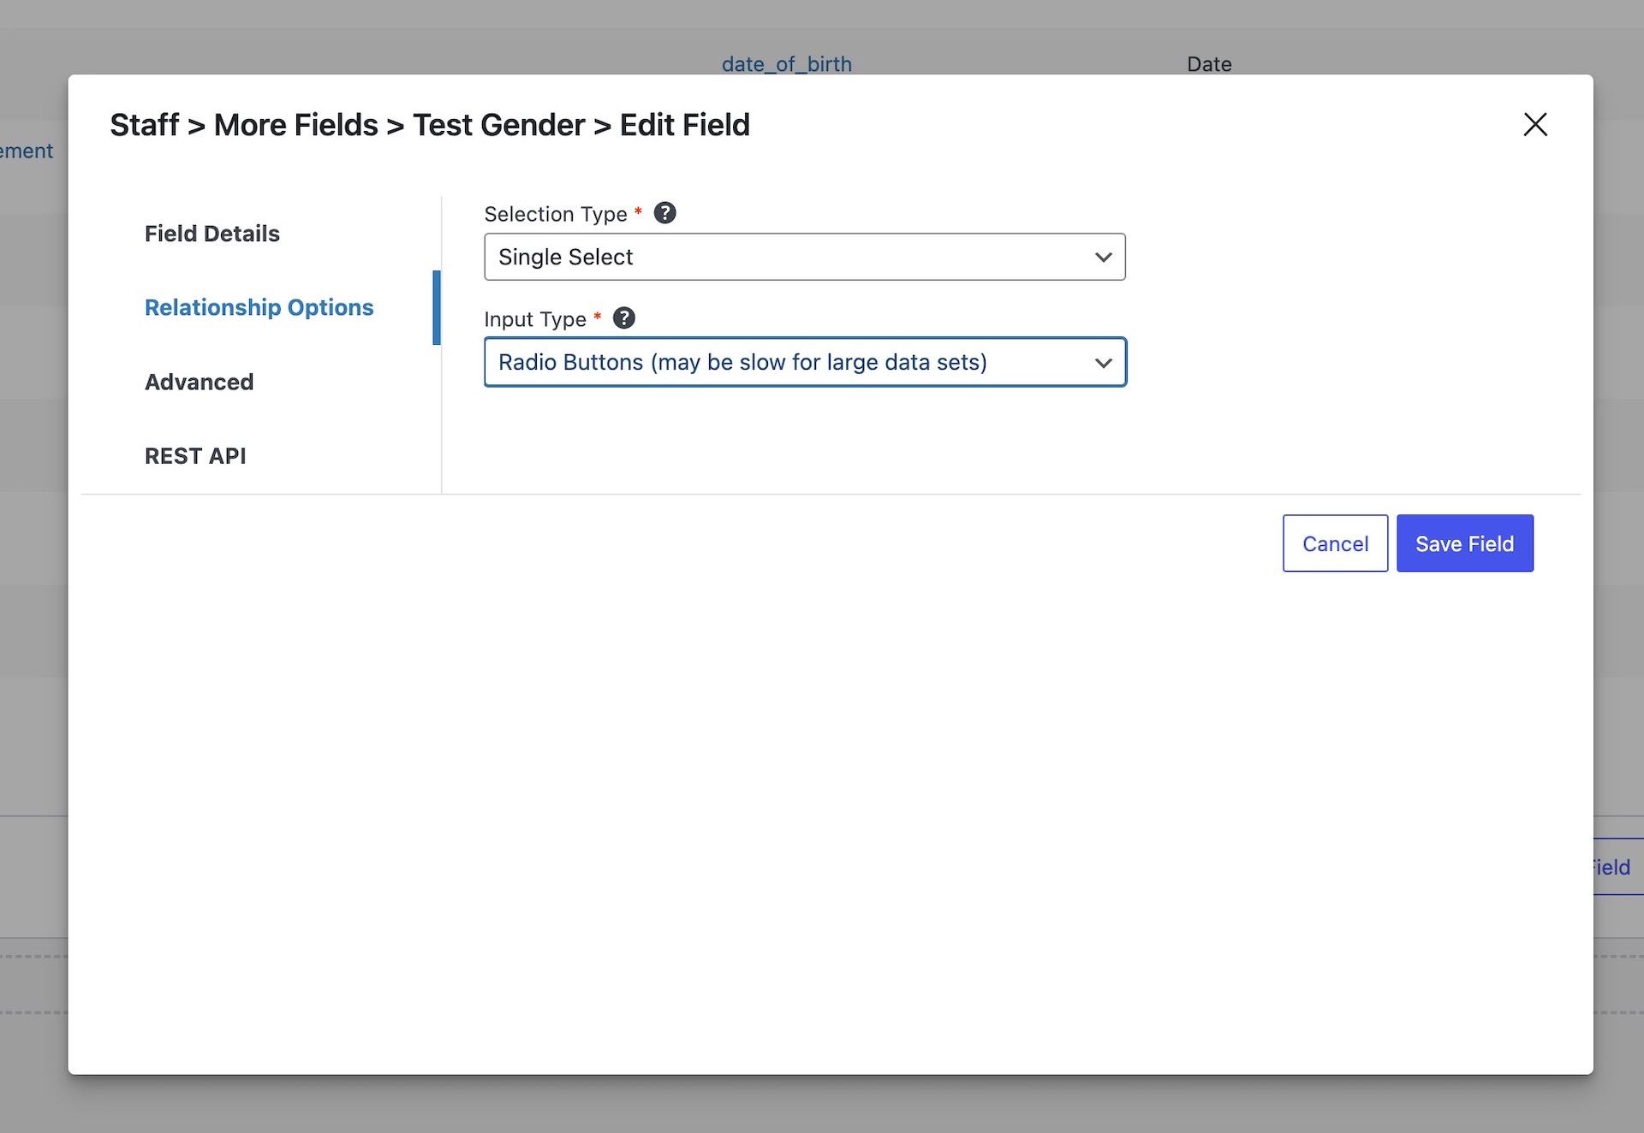Click Cancel to discard changes
1644x1133 pixels.
point(1334,543)
